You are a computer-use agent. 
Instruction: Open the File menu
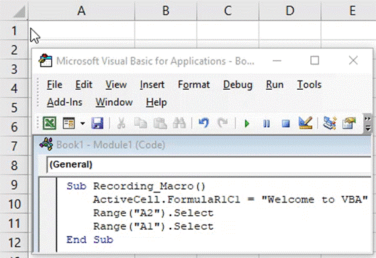[54, 84]
